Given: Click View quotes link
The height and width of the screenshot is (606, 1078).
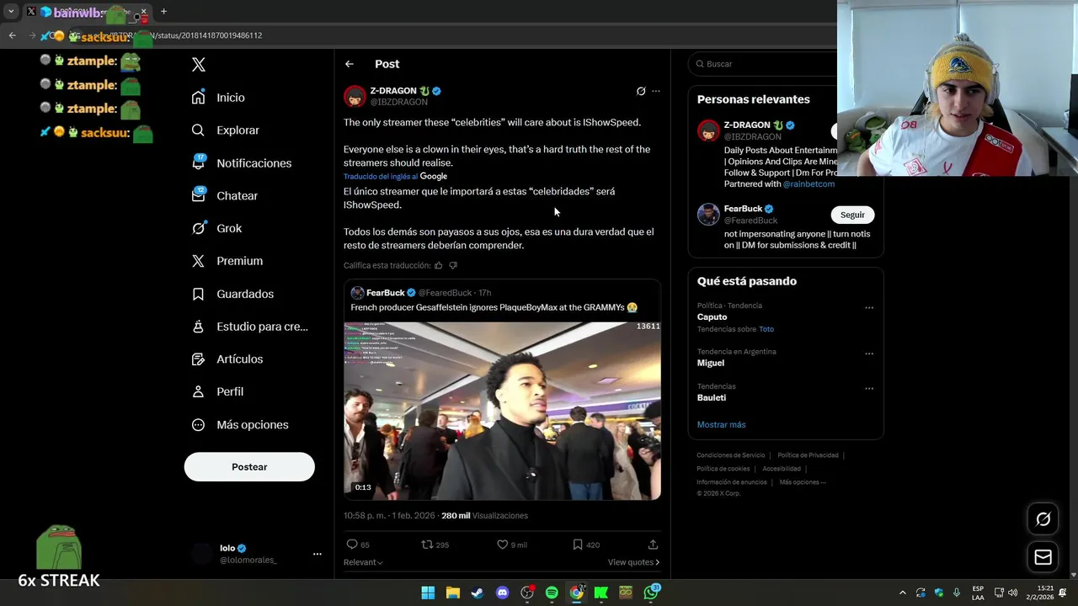Looking at the screenshot, I should click(x=633, y=562).
